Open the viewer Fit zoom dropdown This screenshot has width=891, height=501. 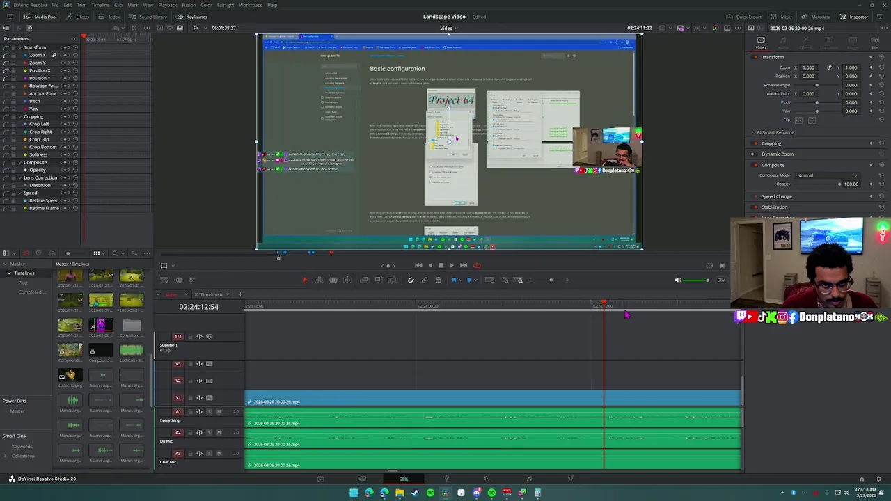tap(198, 28)
